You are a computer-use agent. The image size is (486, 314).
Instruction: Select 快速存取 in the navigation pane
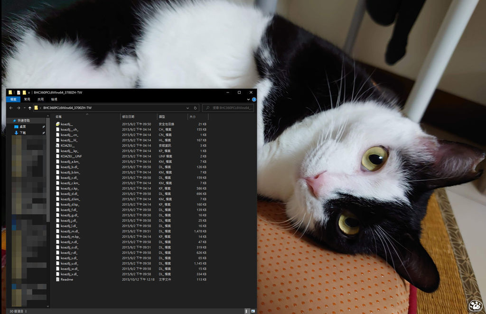point(24,120)
